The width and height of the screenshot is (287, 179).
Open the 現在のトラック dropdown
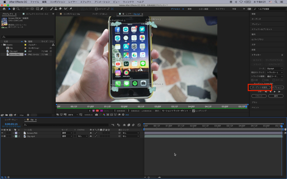(x=274, y=72)
